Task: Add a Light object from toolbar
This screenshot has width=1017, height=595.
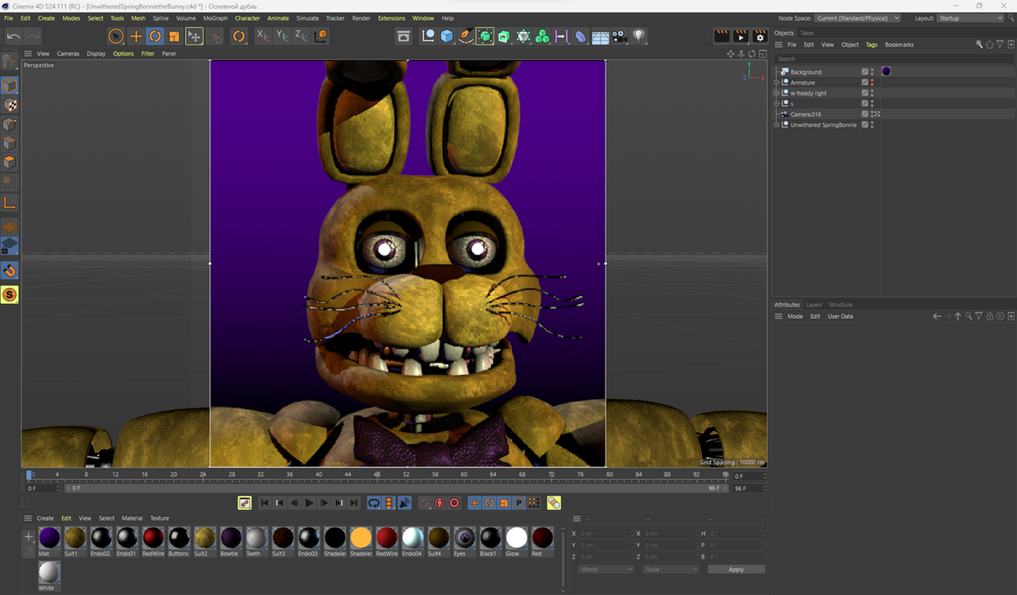Action: point(639,36)
